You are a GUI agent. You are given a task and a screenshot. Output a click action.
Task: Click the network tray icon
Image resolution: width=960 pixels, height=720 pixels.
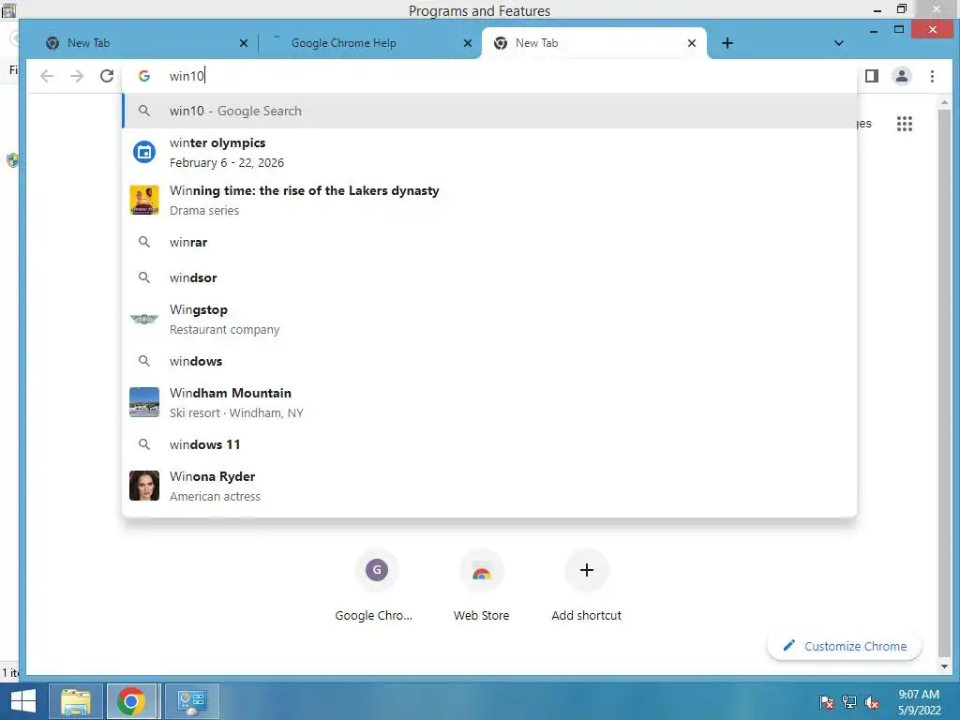pos(849,702)
